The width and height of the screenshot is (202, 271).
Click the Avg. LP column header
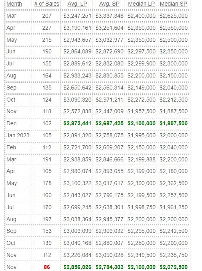[x=77, y=4]
